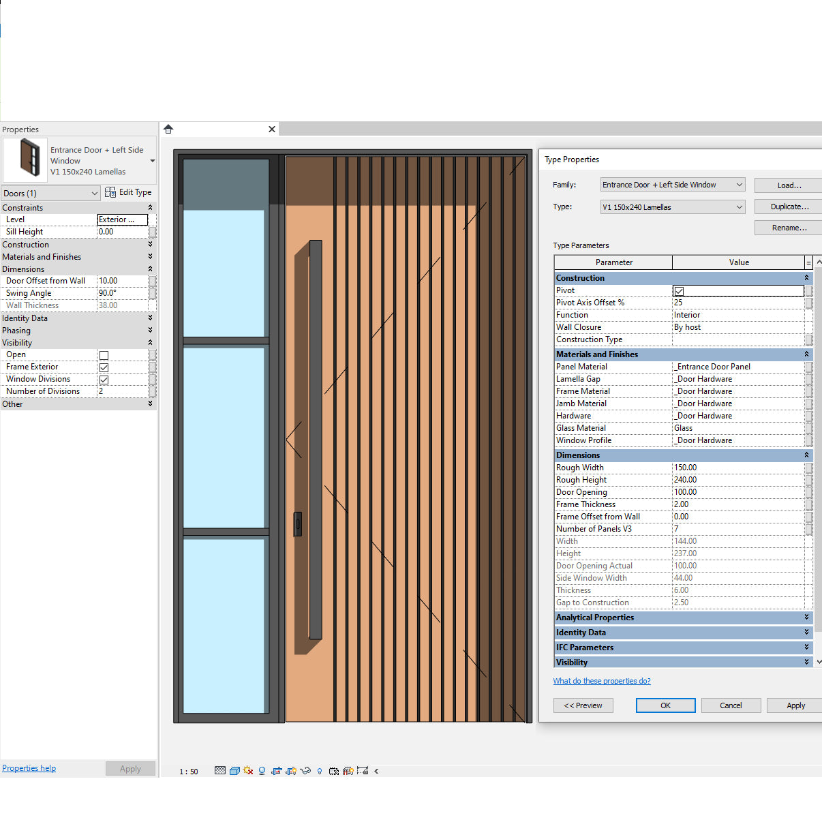Viewport: 822px width, 822px height.
Task: Open Temporary Hide/Isolate glasses icon
Action: pos(305,770)
